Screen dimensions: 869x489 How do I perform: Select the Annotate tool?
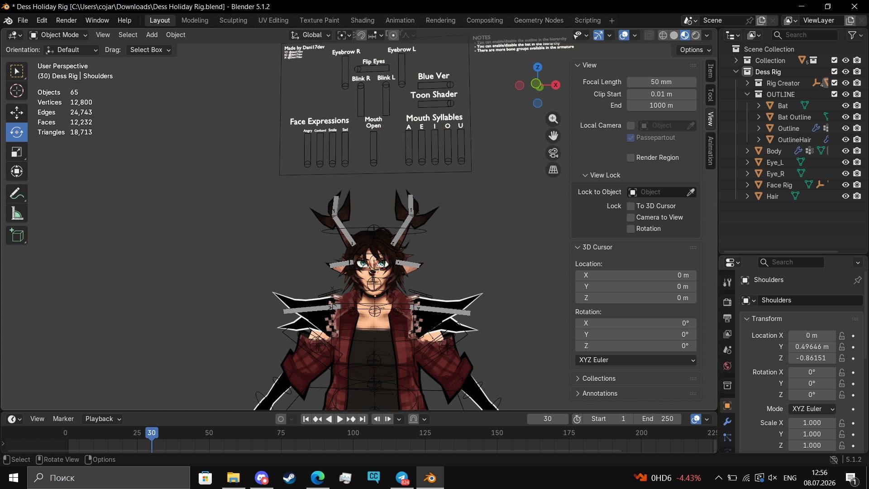17,194
